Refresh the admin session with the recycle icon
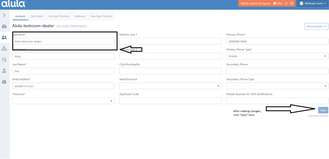This screenshot has width=329, height=159. (x=286, y=3)
